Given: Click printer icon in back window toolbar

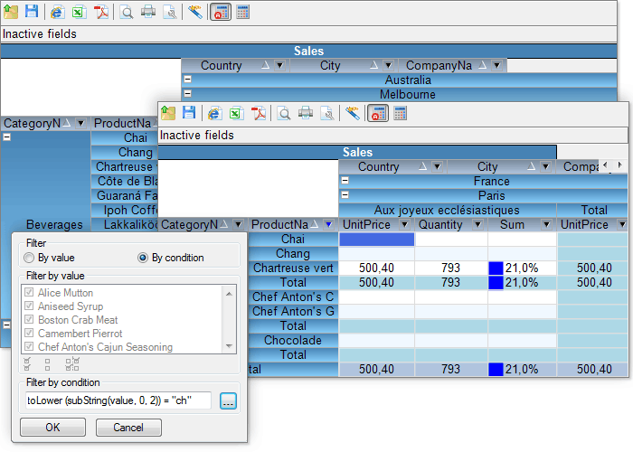Looking at the screenshot, I should (148, 12).
